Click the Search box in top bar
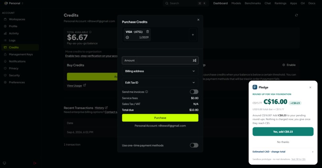Screen dimensions: 322x168 point(186,3)
